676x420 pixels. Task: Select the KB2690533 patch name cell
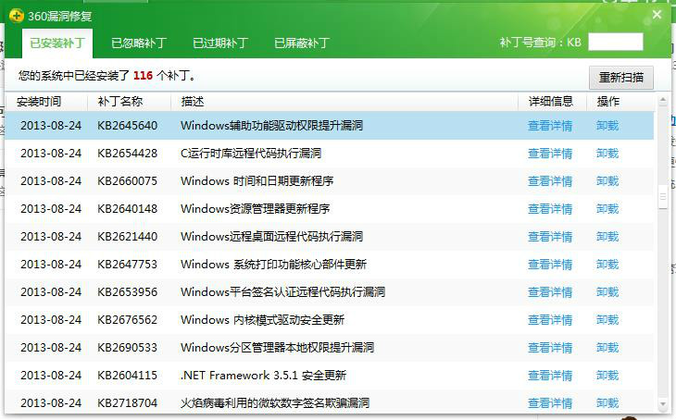127,348
